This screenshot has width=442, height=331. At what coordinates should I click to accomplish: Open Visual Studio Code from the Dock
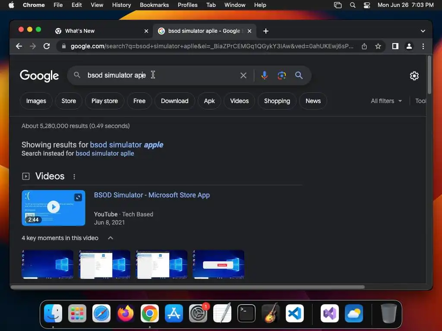pyautogui.click(x=294, y=313)
